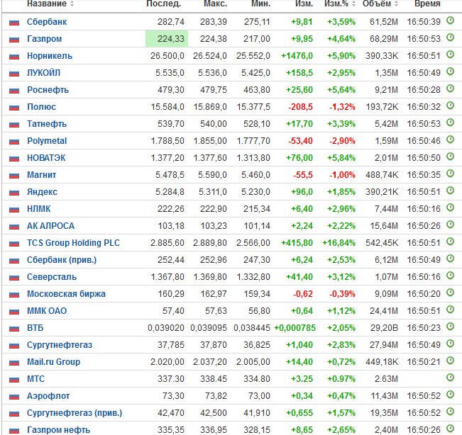Open the Polymetal stock link
This screenshot has height=435, width=462.
pyautogui.click(x=47, y=141)
